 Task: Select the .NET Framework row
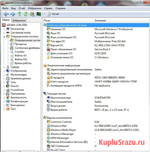click(x=96, y=146)
